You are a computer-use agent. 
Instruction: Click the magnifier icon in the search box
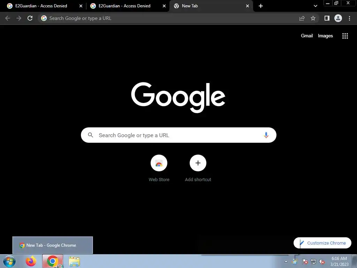click(91, 135)
